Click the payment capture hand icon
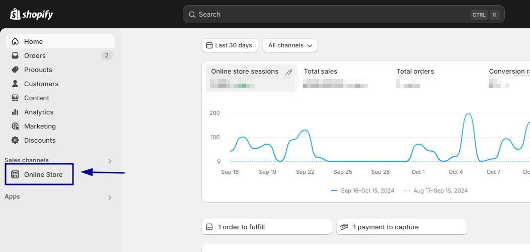 coord(344,227)
